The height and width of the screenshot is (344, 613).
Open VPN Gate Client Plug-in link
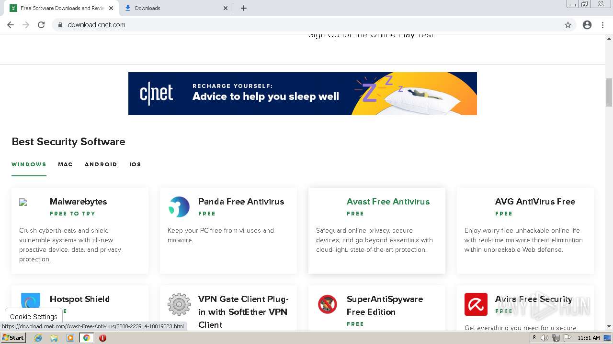coord(243,312)
